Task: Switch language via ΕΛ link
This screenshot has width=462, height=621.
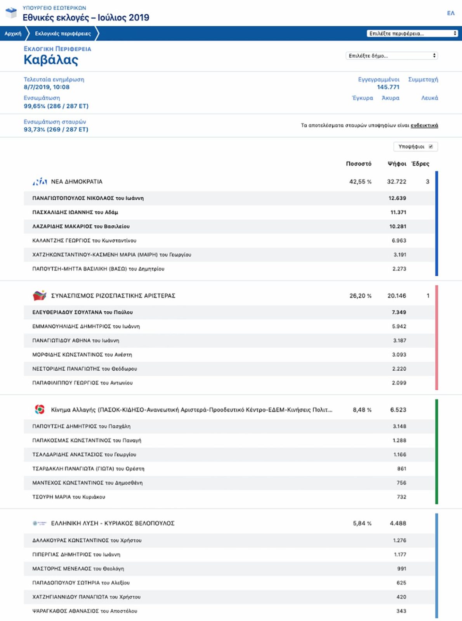Action: pos(451,13)
